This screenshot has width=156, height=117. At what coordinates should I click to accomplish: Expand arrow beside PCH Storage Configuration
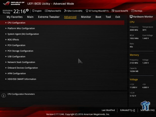click(x=6, y=51)
